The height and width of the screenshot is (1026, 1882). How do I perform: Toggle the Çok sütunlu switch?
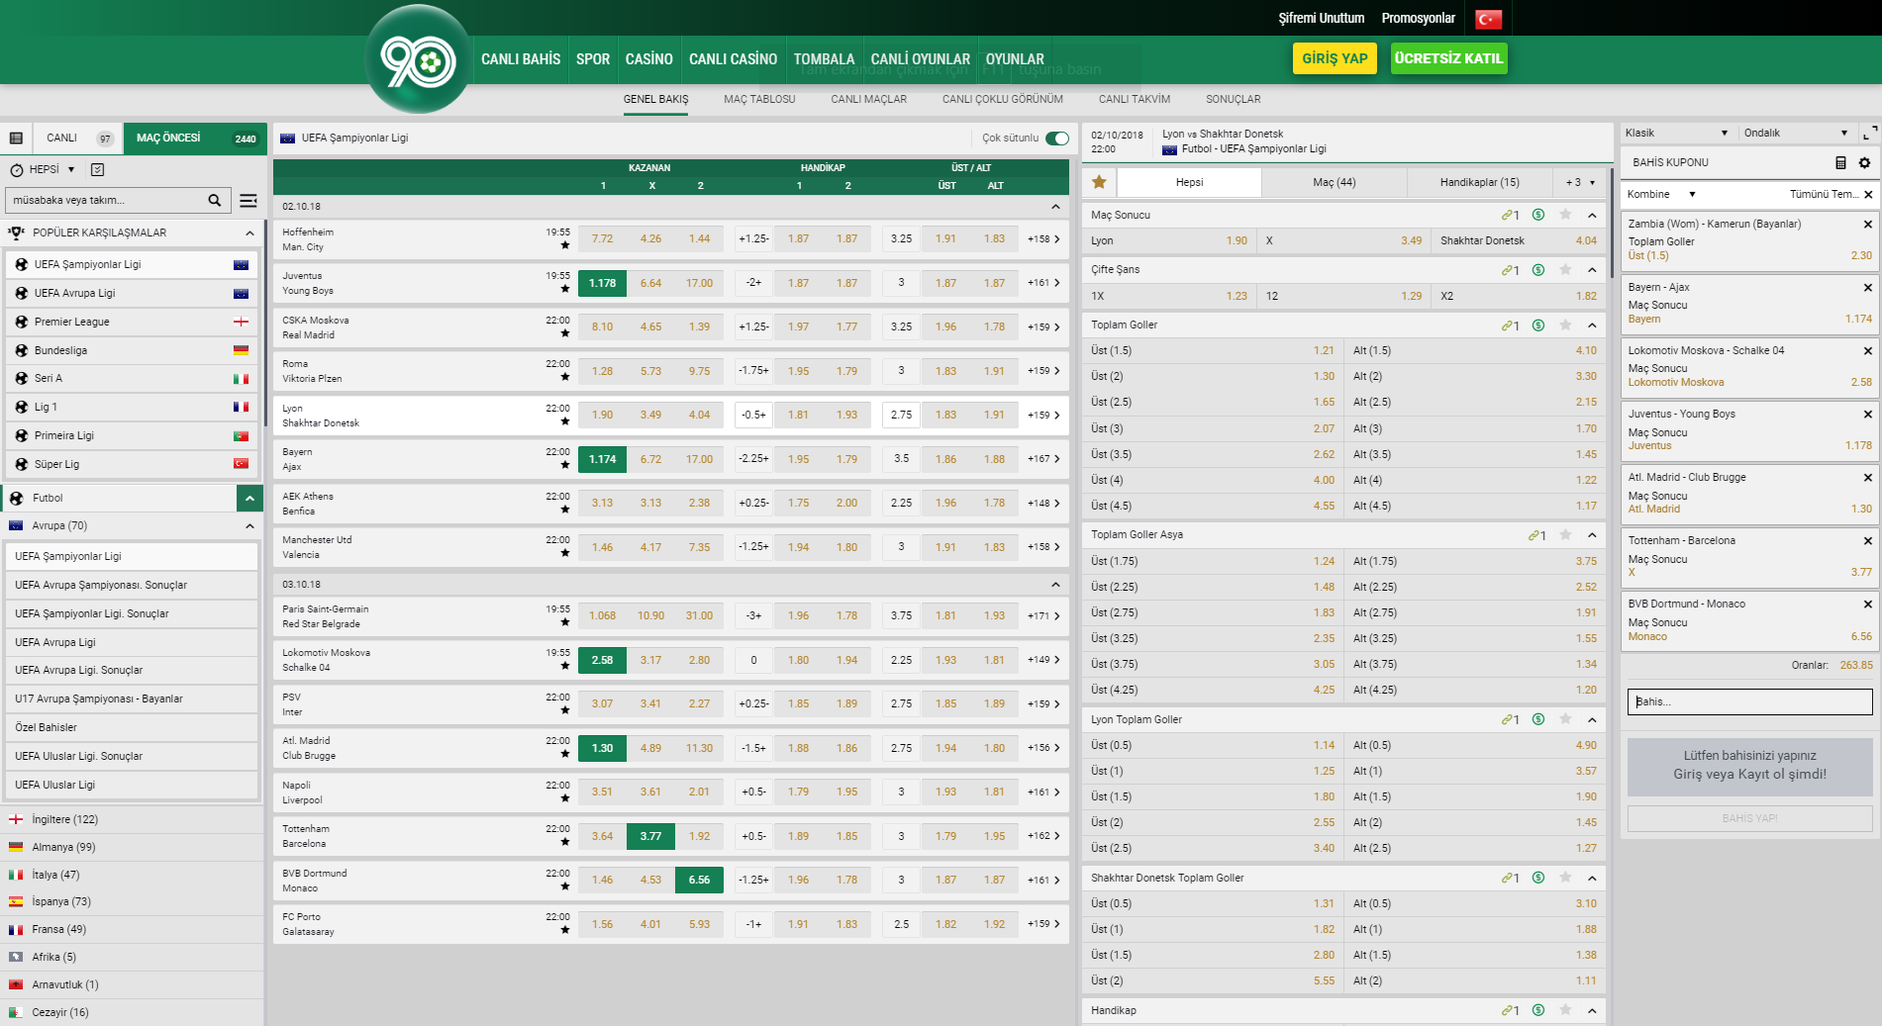click(x=1057, y=139)
